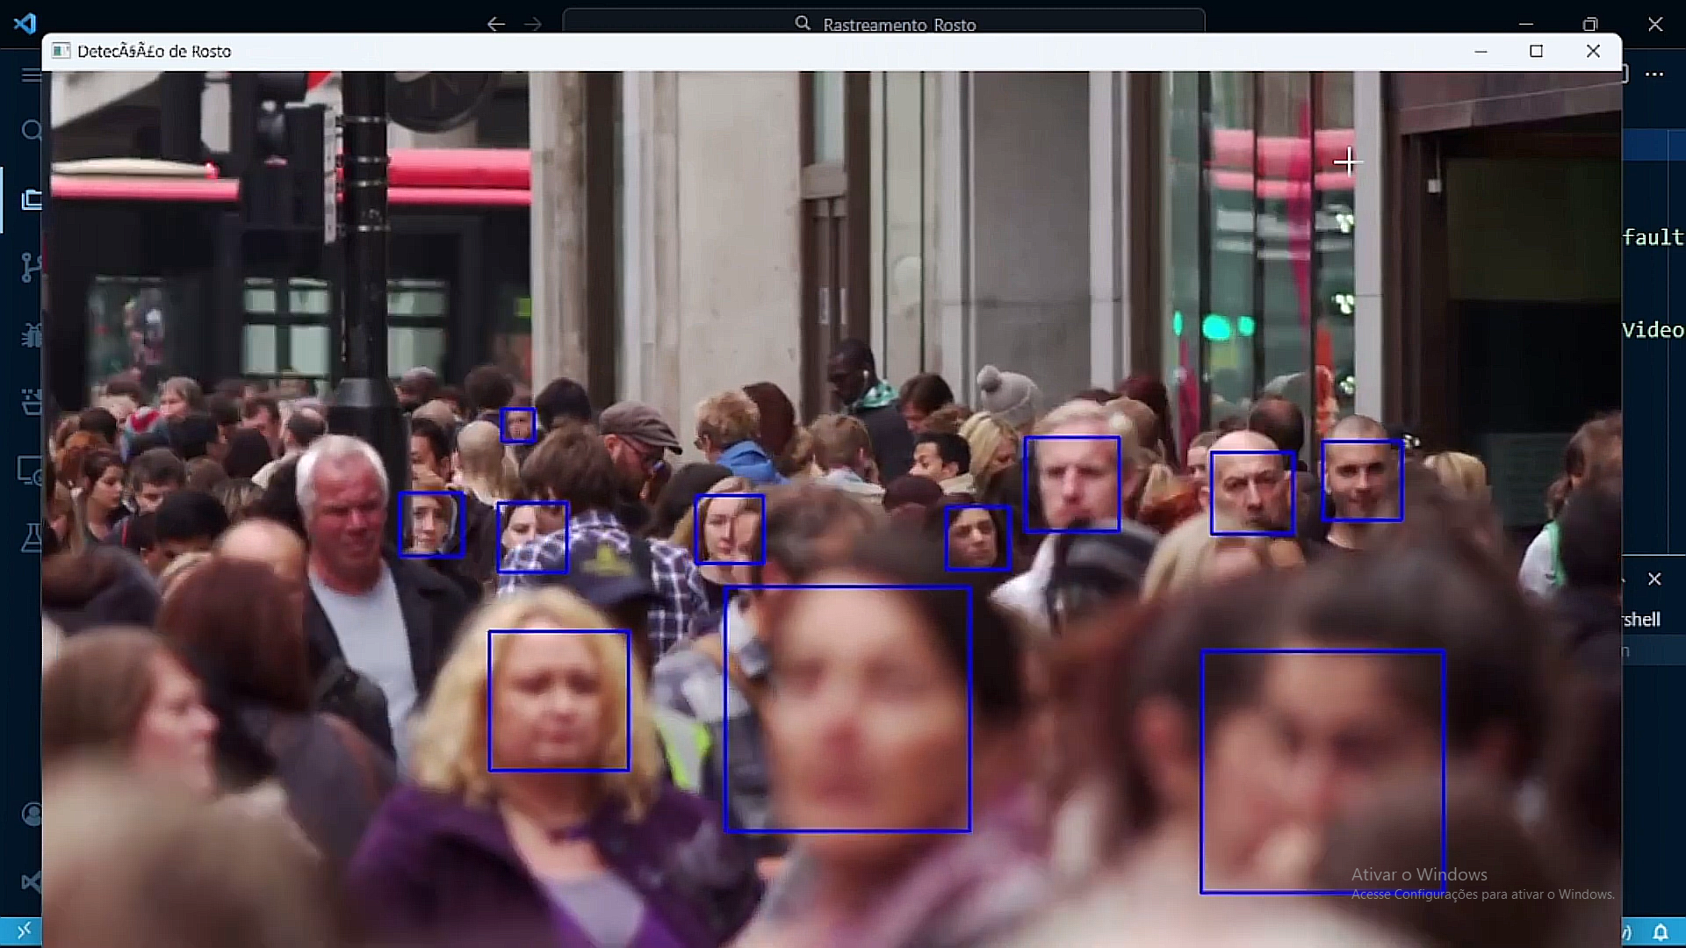1686x948 pixels.
Task: Go forward with the navigation arrow
Action: point(533,24)
